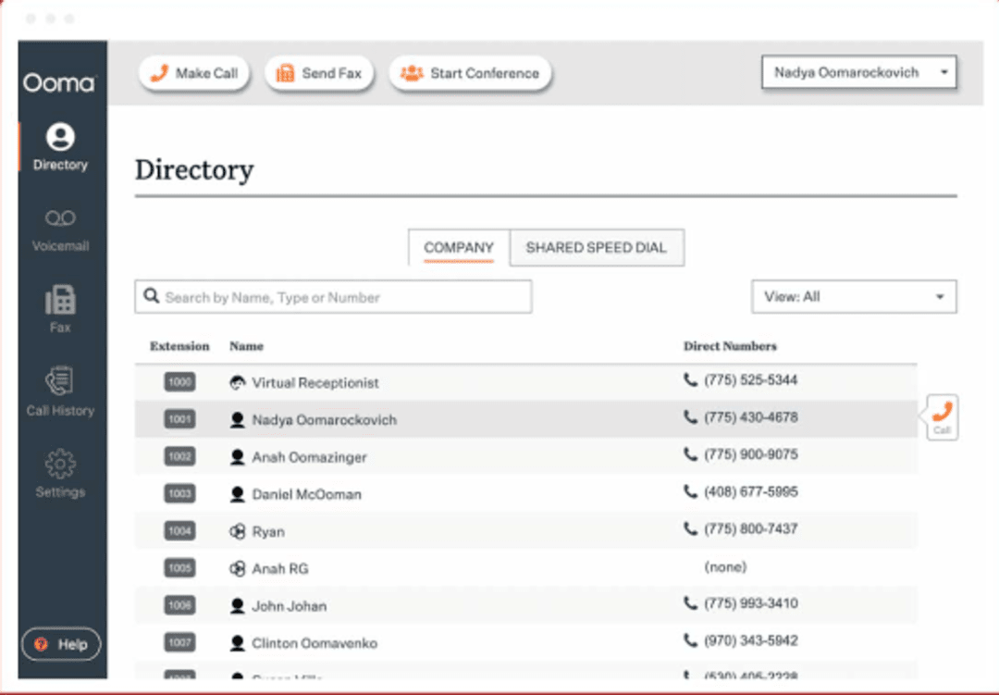Expand the user dropdown arrow top right
999x695 pixels.
pyautogui.click(x=945, y=72)
